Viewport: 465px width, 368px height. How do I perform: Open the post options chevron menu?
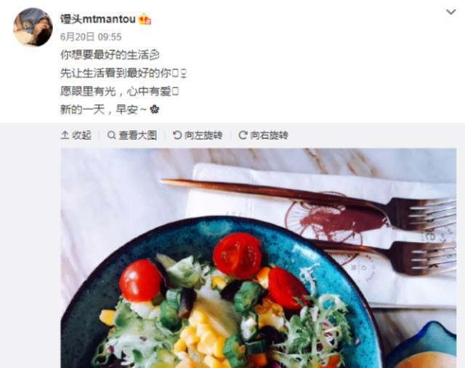tap(451, 12)
